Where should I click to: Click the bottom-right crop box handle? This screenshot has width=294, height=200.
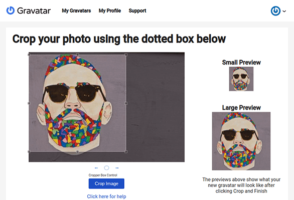point(126,151)
